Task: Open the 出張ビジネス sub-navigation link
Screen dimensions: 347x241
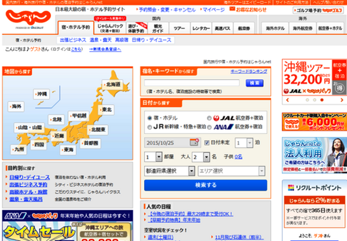Action: pyautogui.click(x=73, y=40)
